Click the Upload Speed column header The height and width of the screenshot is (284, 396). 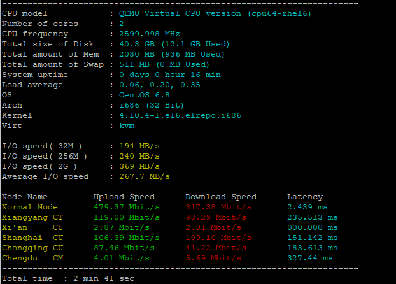(124, 197)
